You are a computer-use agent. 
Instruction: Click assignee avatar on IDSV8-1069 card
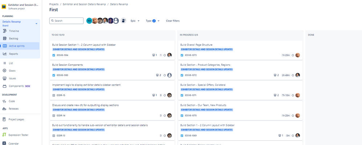tap(297, 135)
